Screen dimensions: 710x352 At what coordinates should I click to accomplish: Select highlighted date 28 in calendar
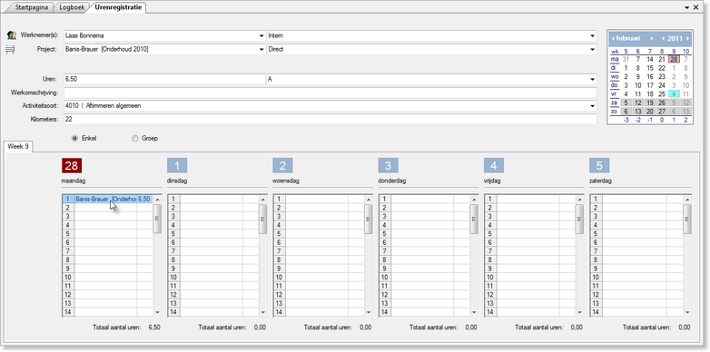click(674, 59)
